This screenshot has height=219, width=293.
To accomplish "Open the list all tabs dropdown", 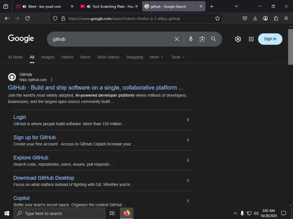I will click(x=236, y=6).
